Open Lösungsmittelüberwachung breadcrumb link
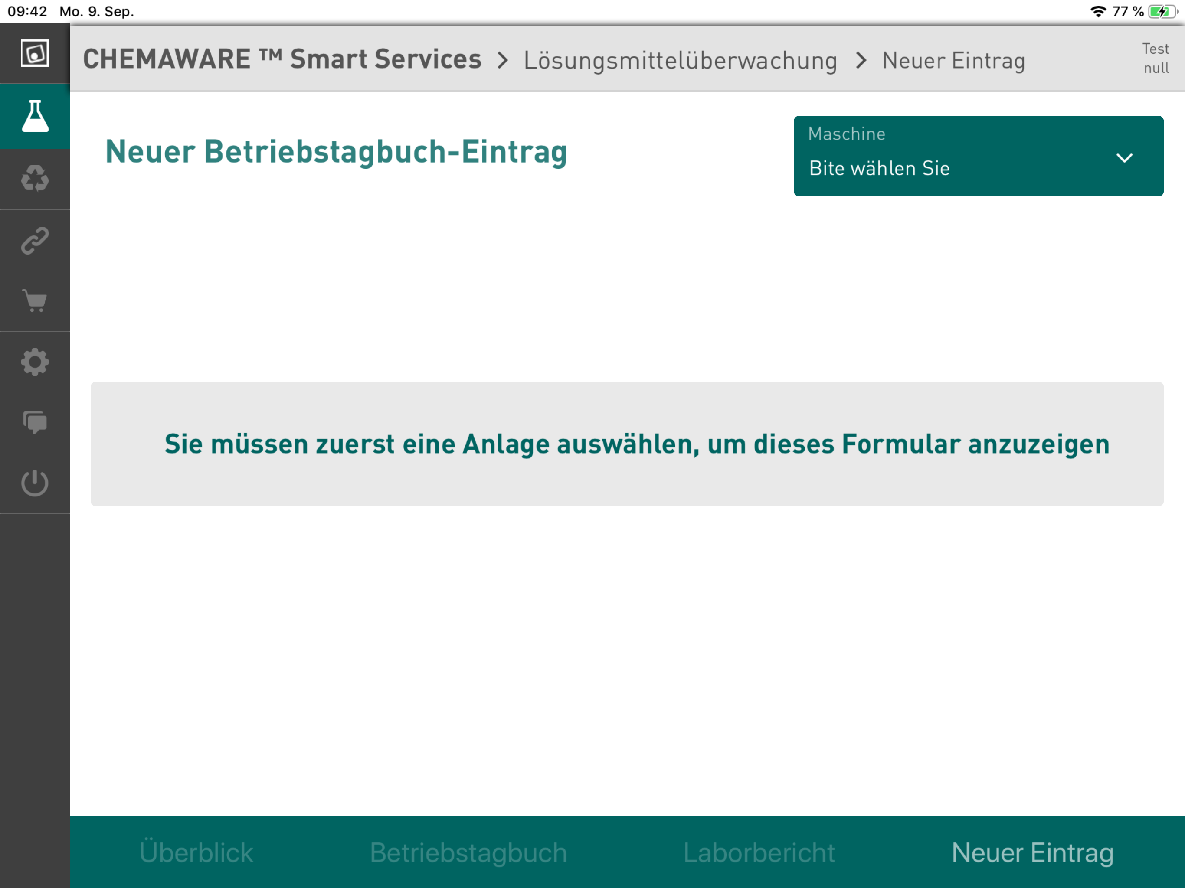Screen dimensions: 1185x888 [x=681, y=61]
